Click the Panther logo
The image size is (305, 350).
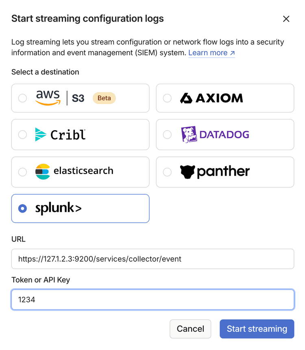click(x=215, y=172)
